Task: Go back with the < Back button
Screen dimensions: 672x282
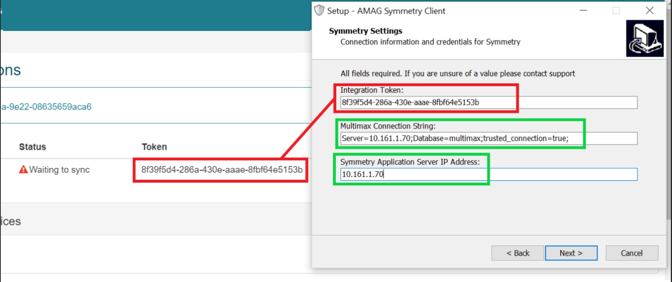Action: pos(517,253)
